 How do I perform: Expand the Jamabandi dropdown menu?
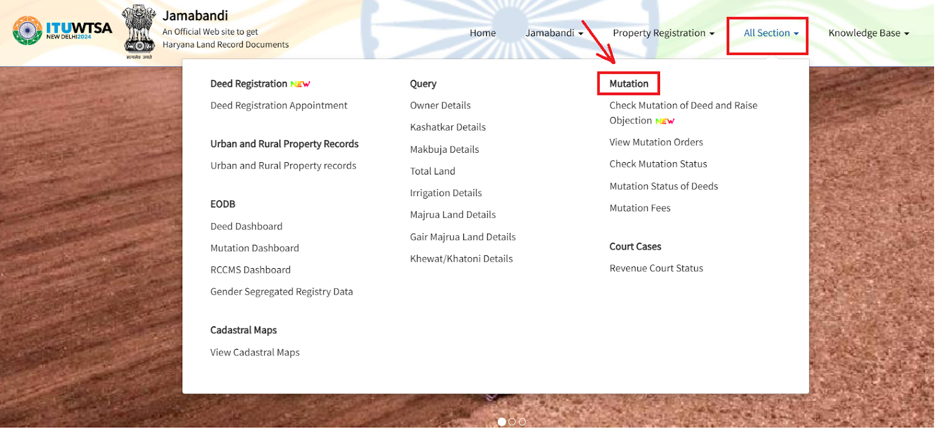pos(554,33)
